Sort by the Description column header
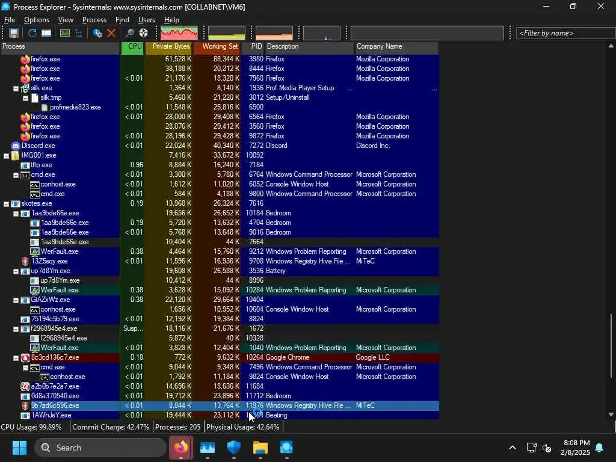 click(x=309, y=47)
